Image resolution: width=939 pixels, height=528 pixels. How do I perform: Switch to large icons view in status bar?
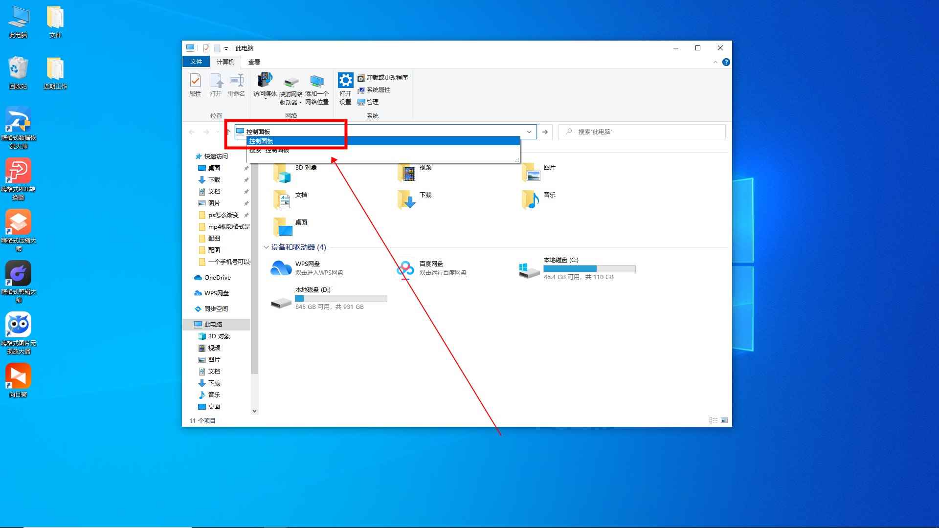click(724, 420)
